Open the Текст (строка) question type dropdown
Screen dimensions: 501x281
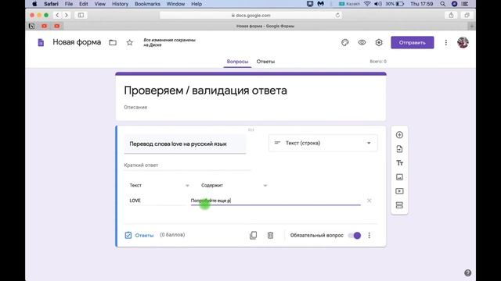tap(323, 143)
